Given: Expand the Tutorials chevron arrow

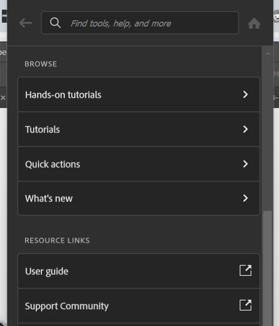Looking at the screenshot, I should (x=245, y=129).
